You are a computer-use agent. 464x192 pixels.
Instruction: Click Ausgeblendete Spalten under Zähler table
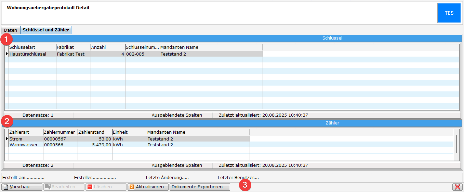click(177, 165)
